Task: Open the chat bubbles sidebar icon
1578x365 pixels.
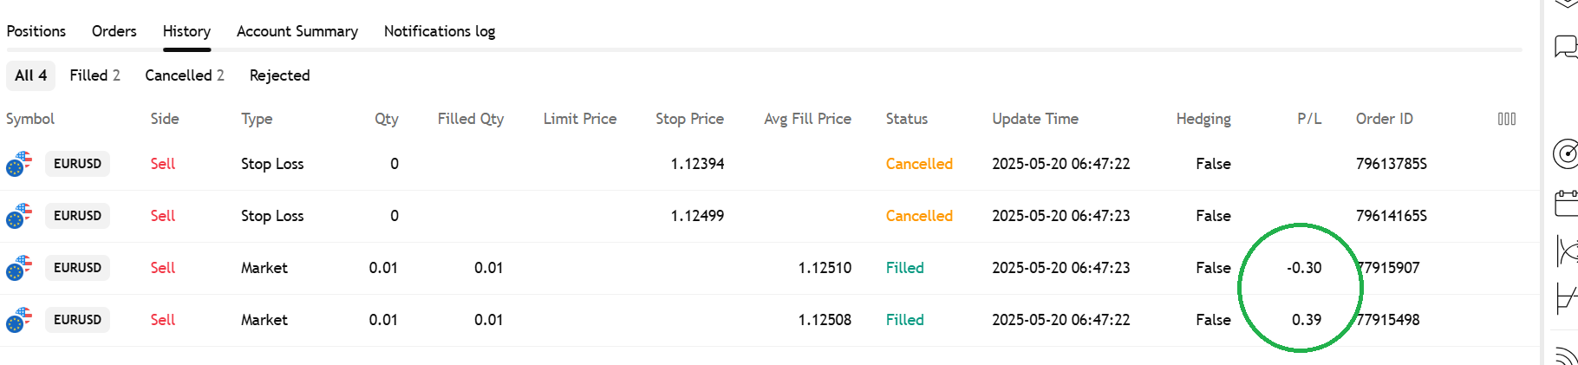Action: 1566,47
